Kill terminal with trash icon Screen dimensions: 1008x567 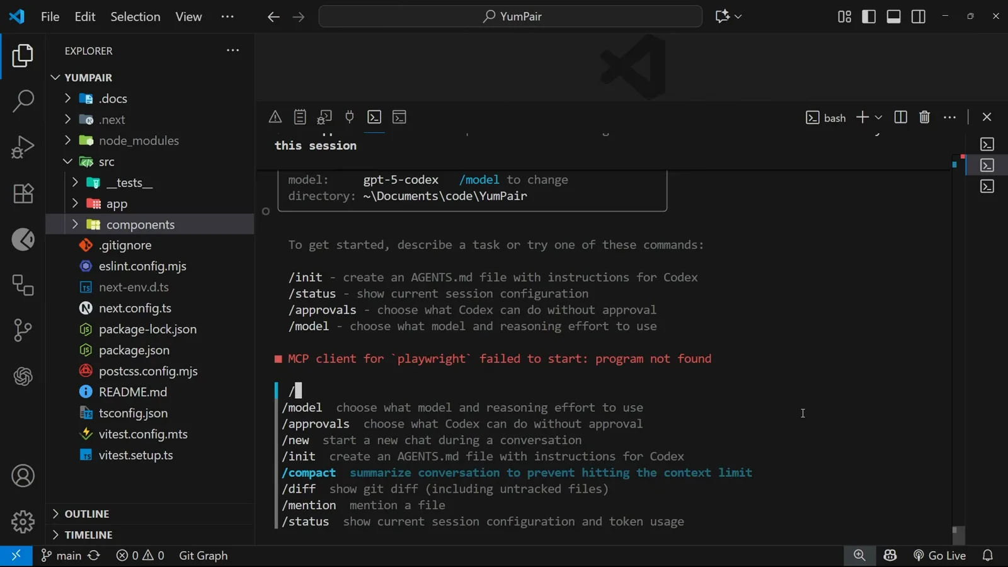click(x=925, y=117)
